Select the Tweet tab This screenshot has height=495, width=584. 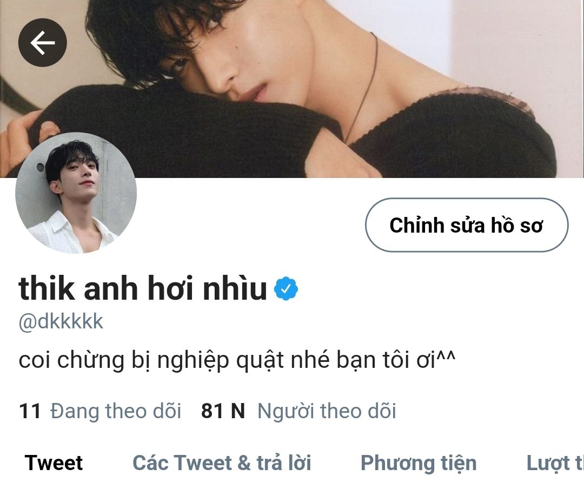click(x=54, y=463)
